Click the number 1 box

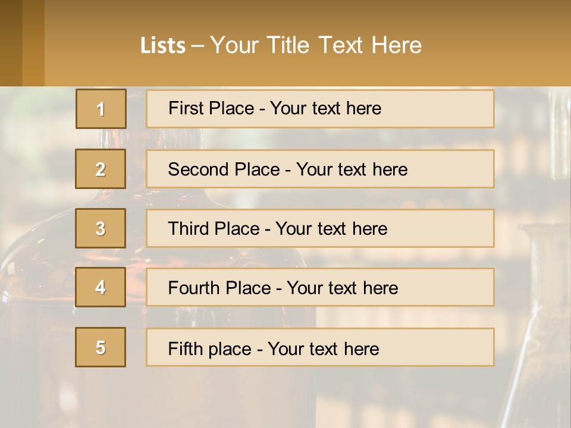tap(101, 109)
